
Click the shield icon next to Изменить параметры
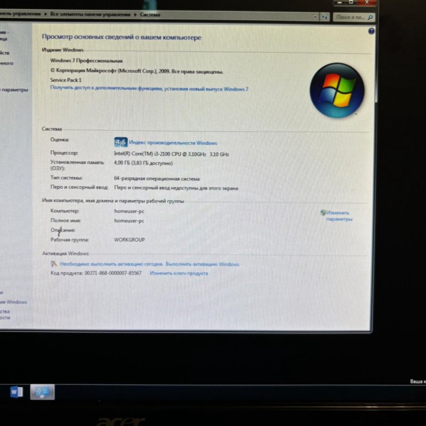pyautogui.click(x=323, y=212)
